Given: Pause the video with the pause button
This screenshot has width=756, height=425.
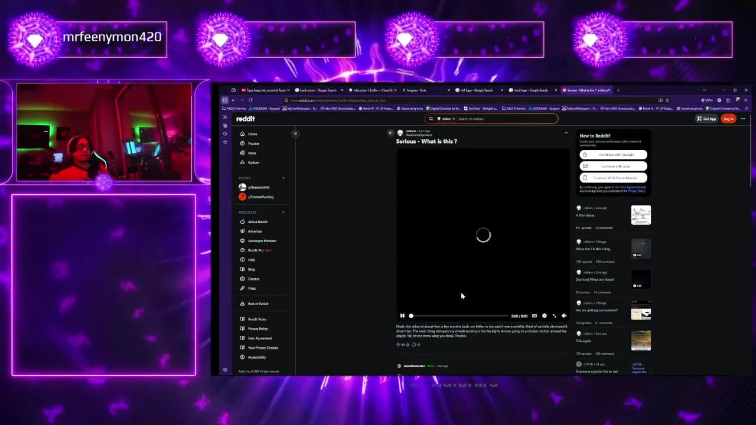Looking at the screenshot, I should (x=402, y=316).
